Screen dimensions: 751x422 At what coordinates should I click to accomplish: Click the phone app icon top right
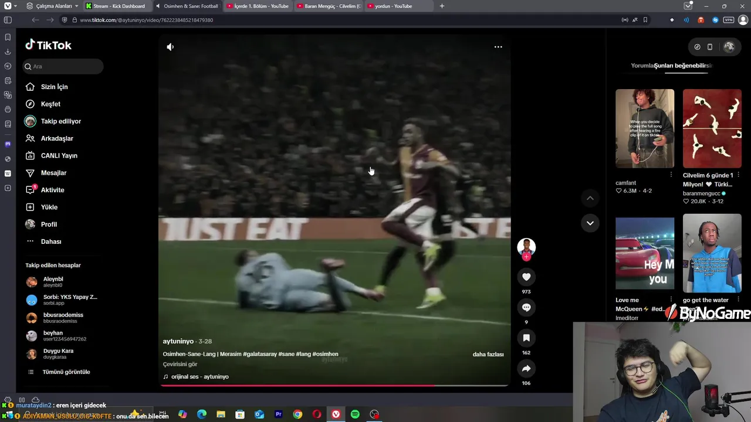click(709, 47)
